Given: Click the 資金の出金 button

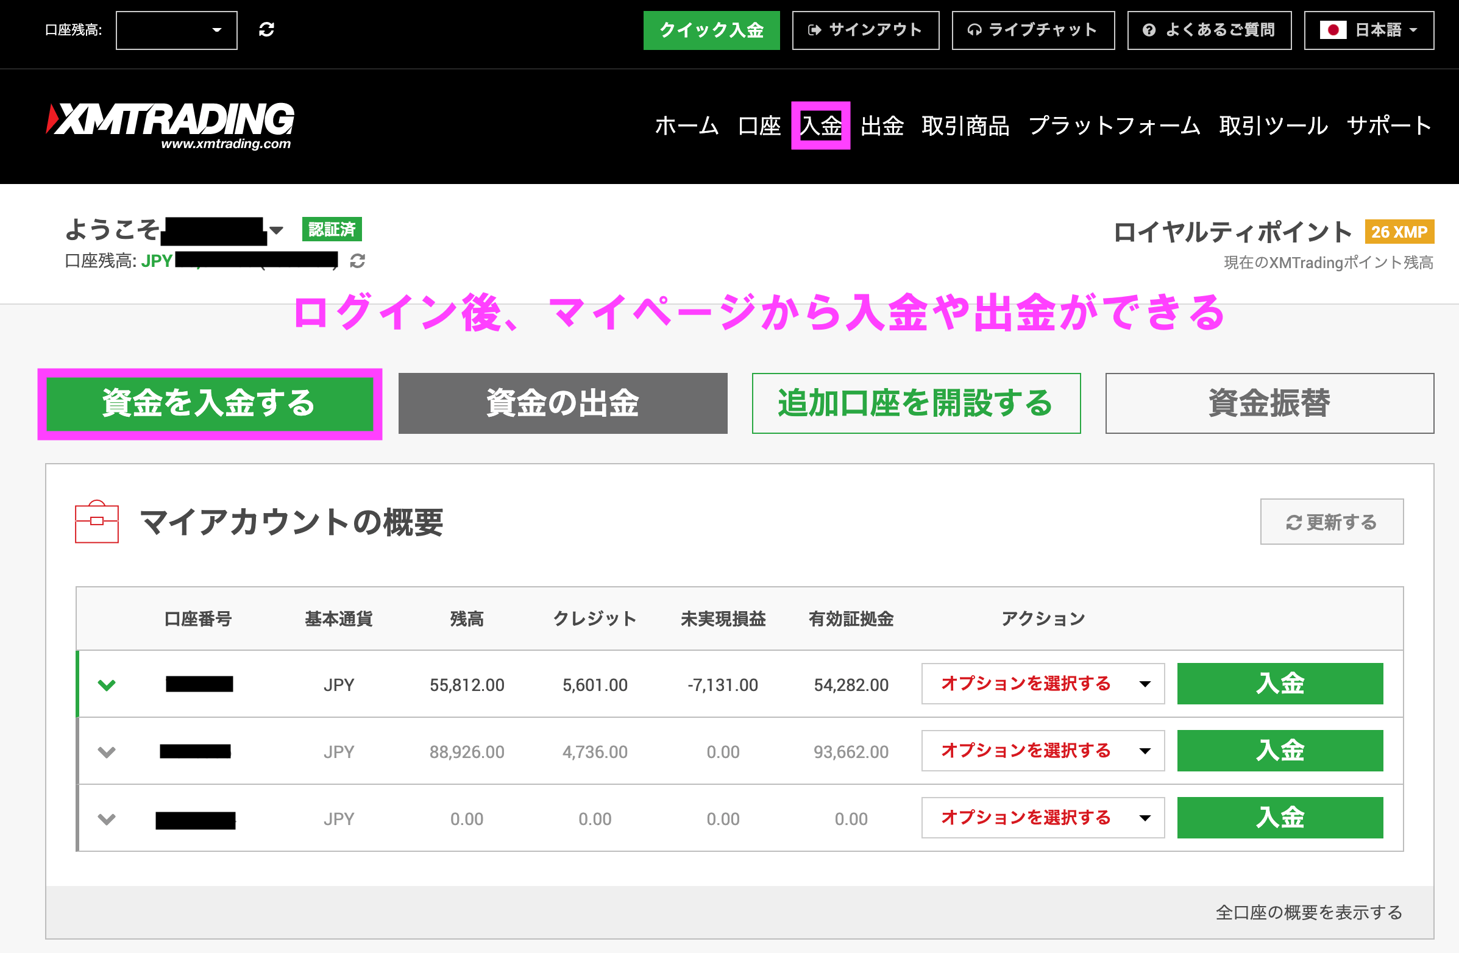Looking at the screenshot, I should tap(563, 403).
